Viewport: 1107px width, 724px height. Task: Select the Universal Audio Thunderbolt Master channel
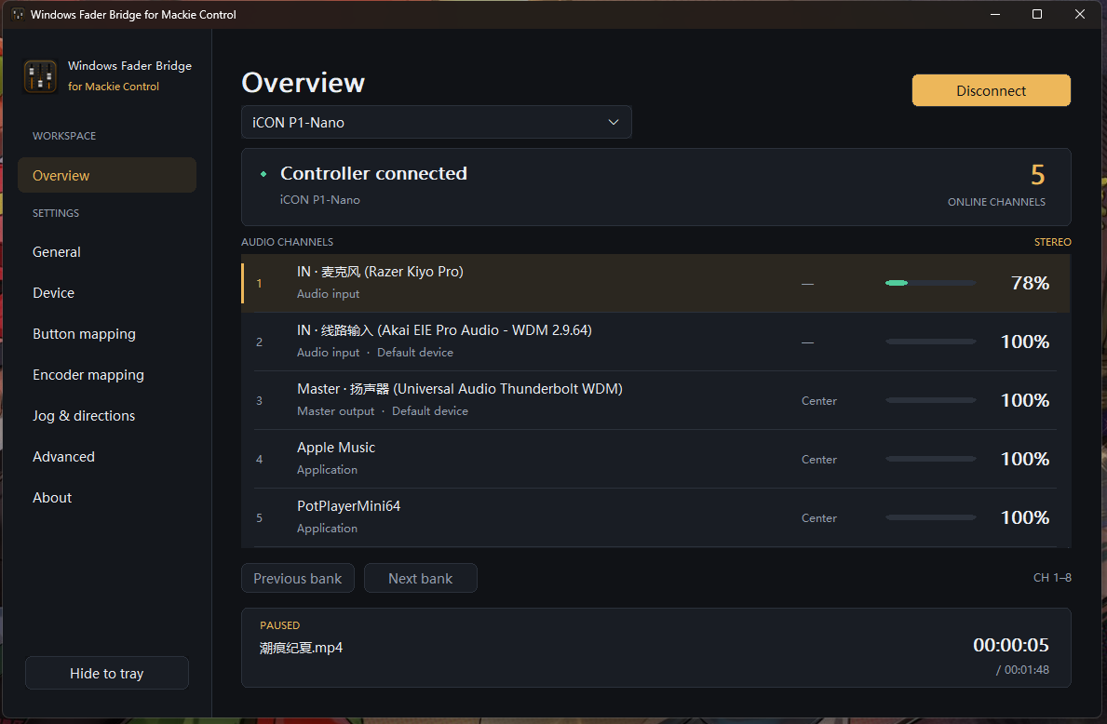pos(655,400)
